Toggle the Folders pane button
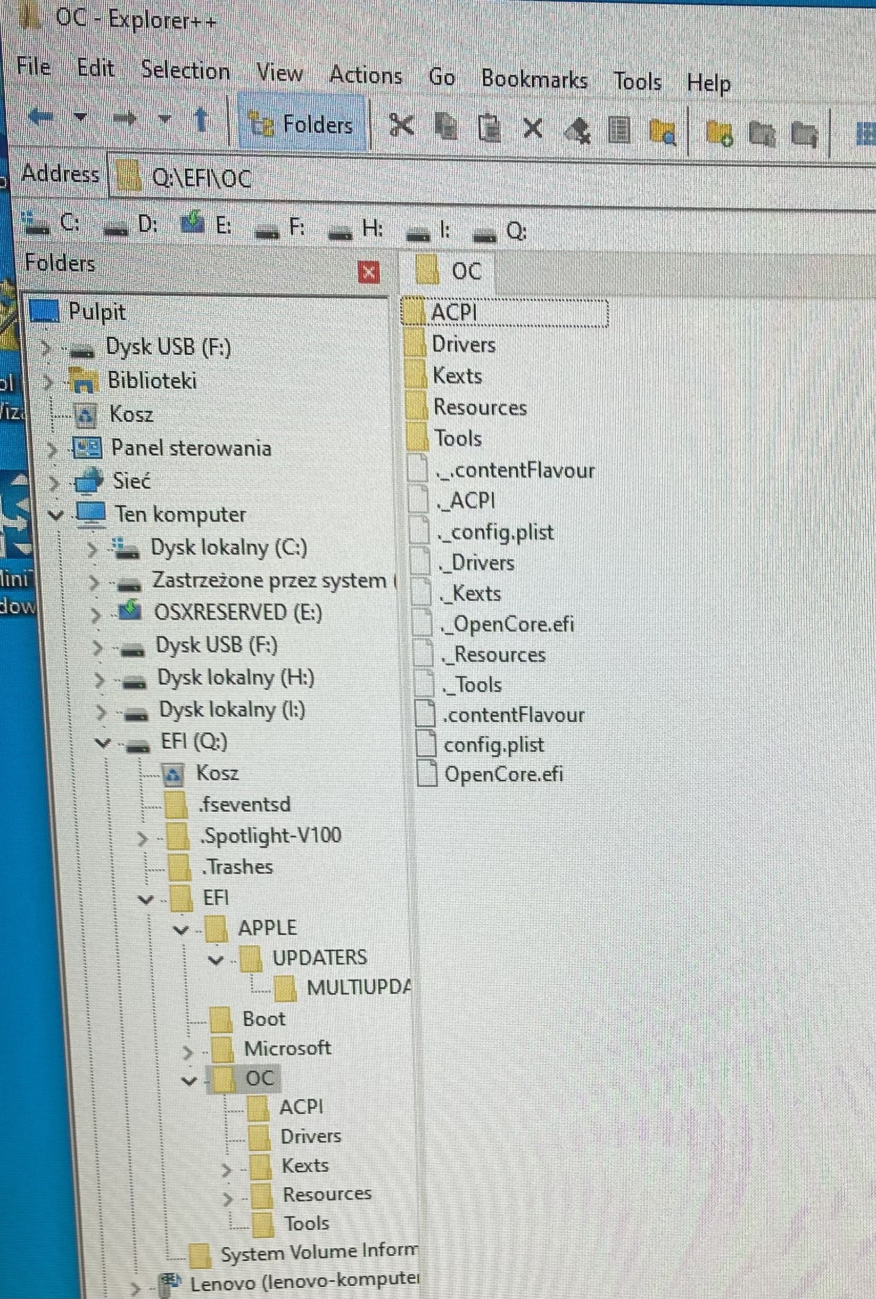 pyautogui.click(x=302, y=124)
